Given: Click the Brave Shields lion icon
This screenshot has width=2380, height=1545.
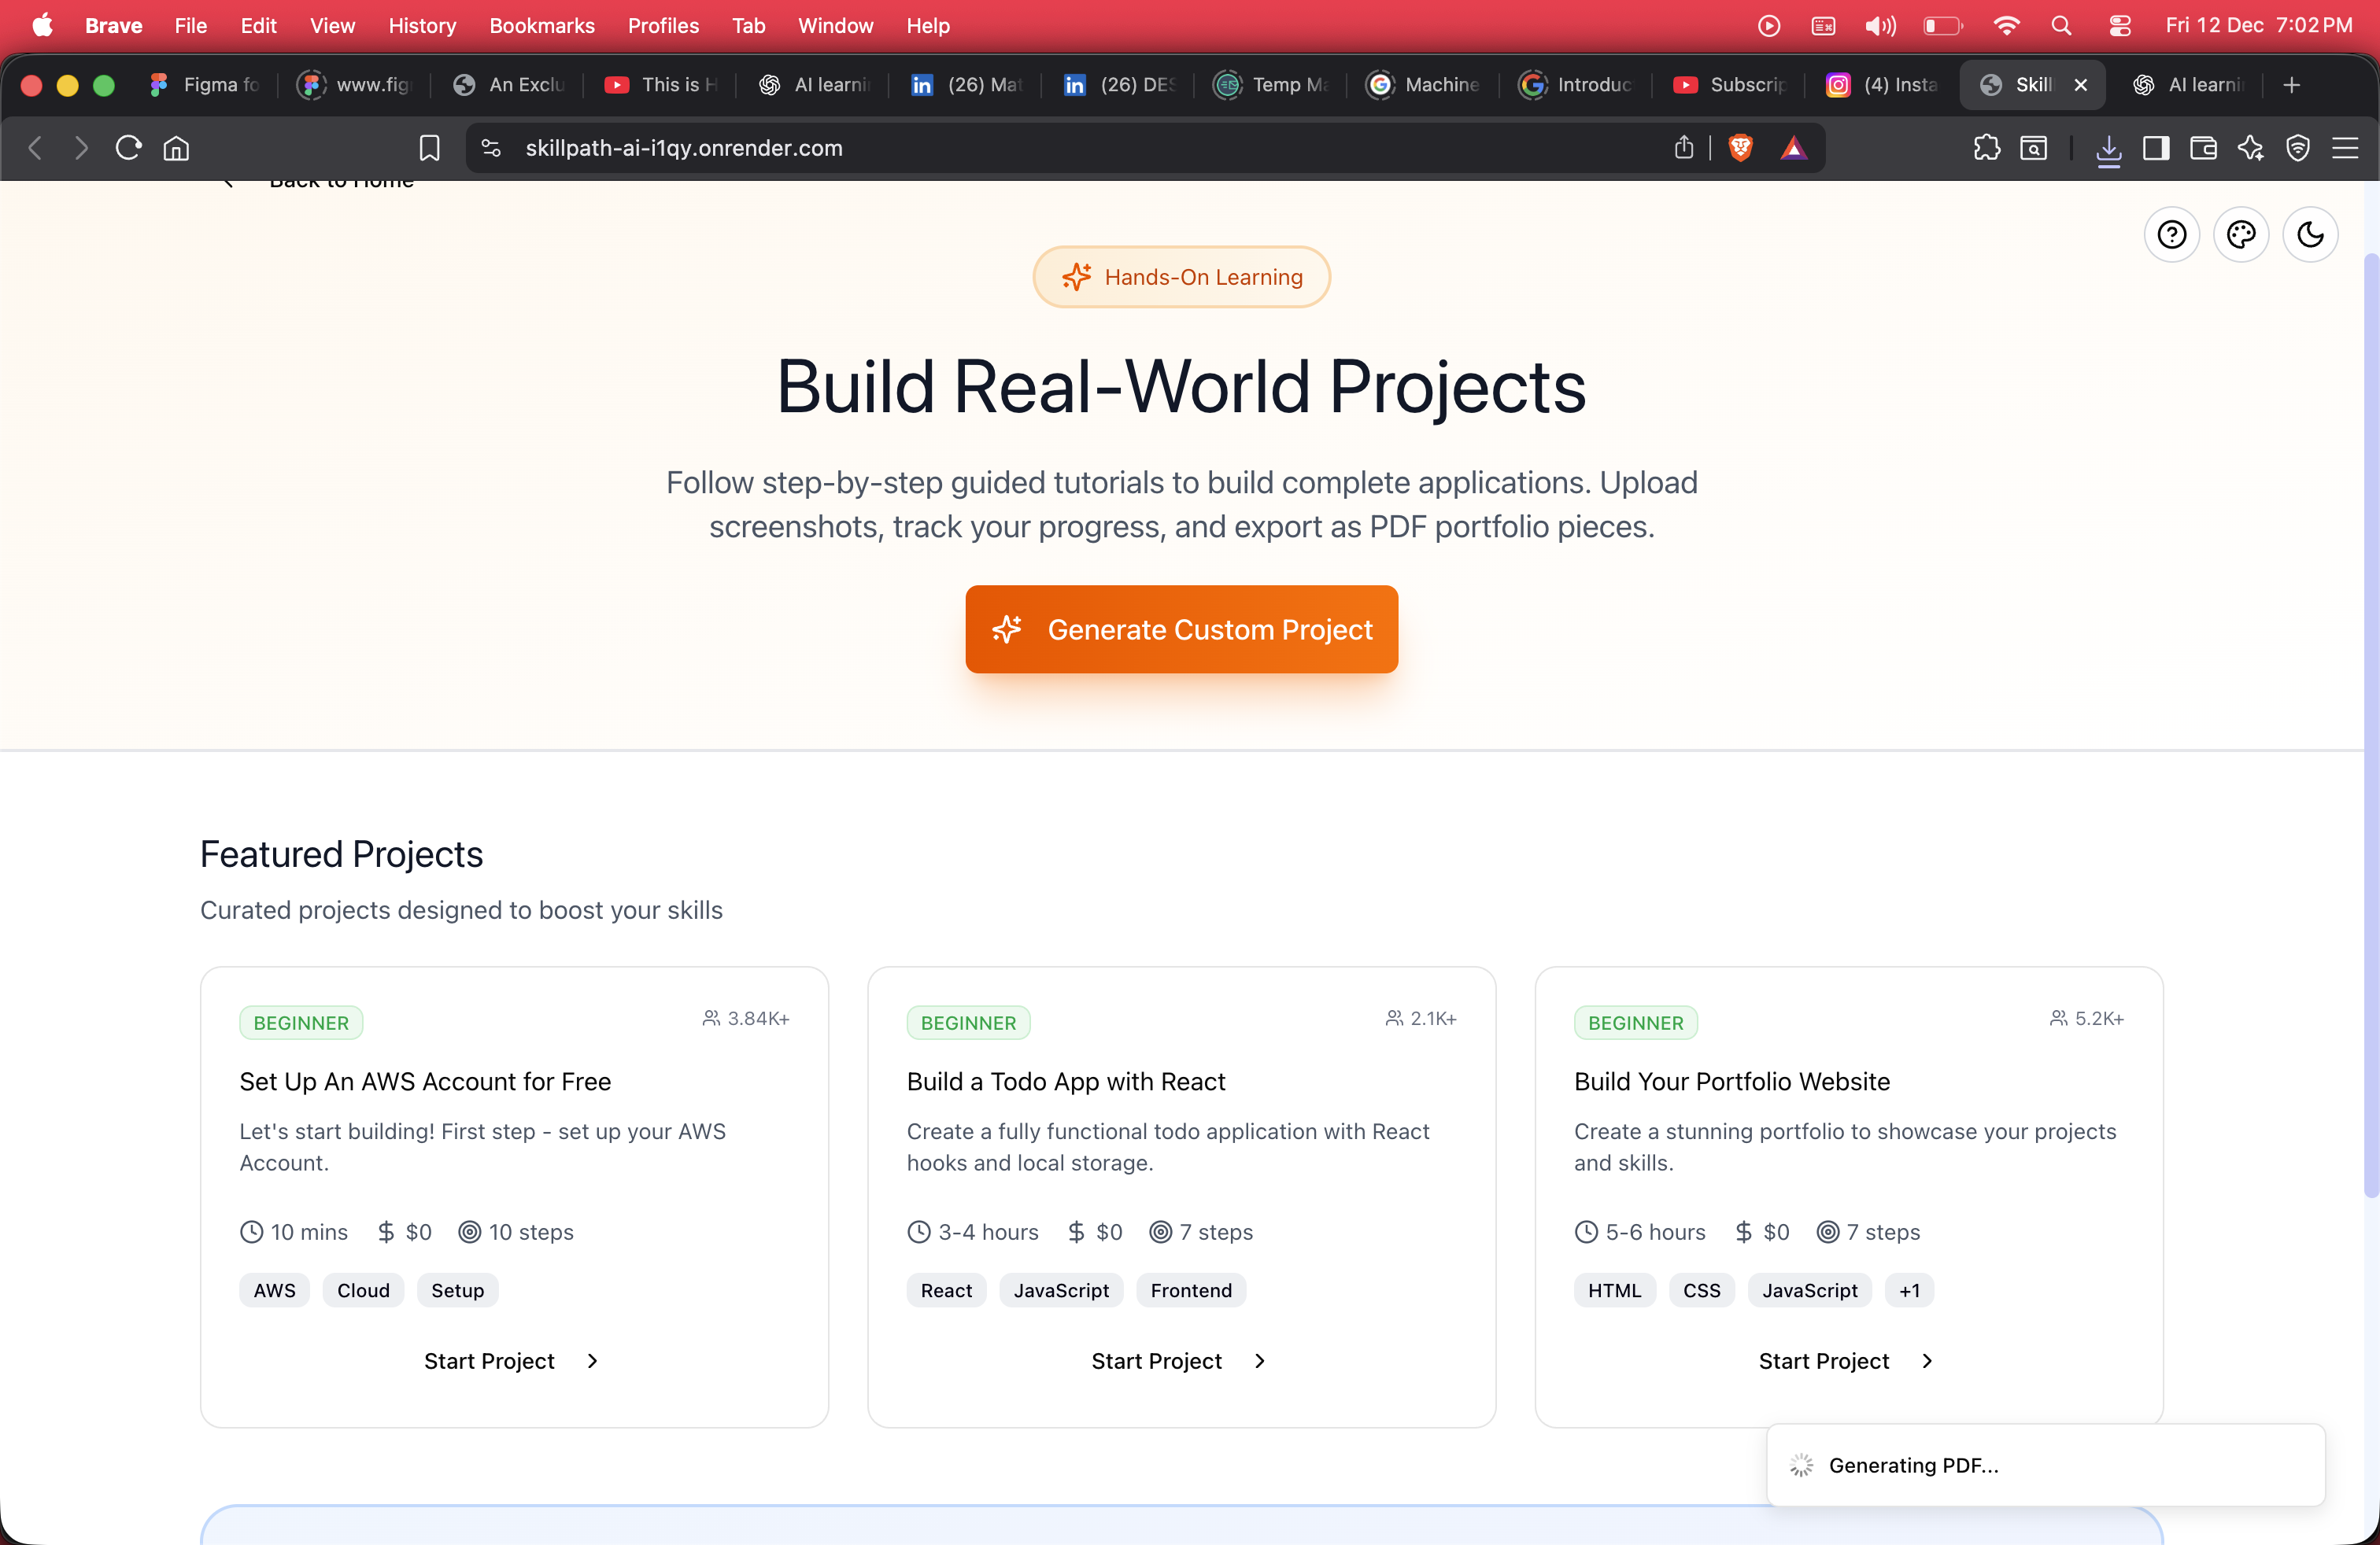Looking at the screenshot, I should coord(1740,148).
